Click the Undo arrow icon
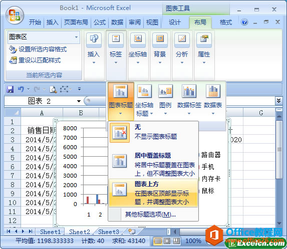Image resolution: width=287 pixels, height=249 pixels. point(21,89)
